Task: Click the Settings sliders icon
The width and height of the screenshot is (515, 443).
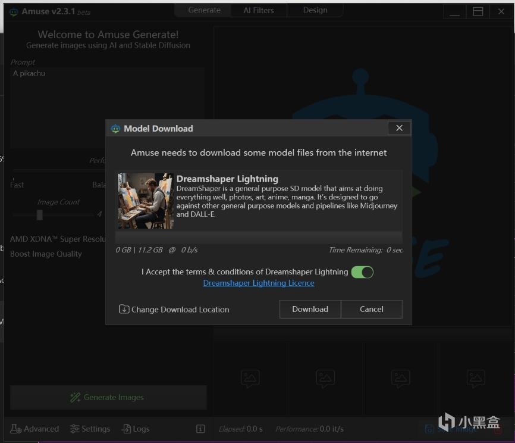Action: (74, 429)
